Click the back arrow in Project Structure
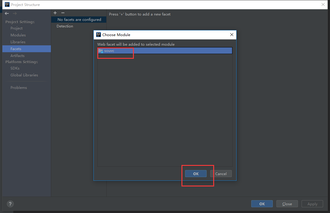330x213 pixels. (x=7, y=13)
